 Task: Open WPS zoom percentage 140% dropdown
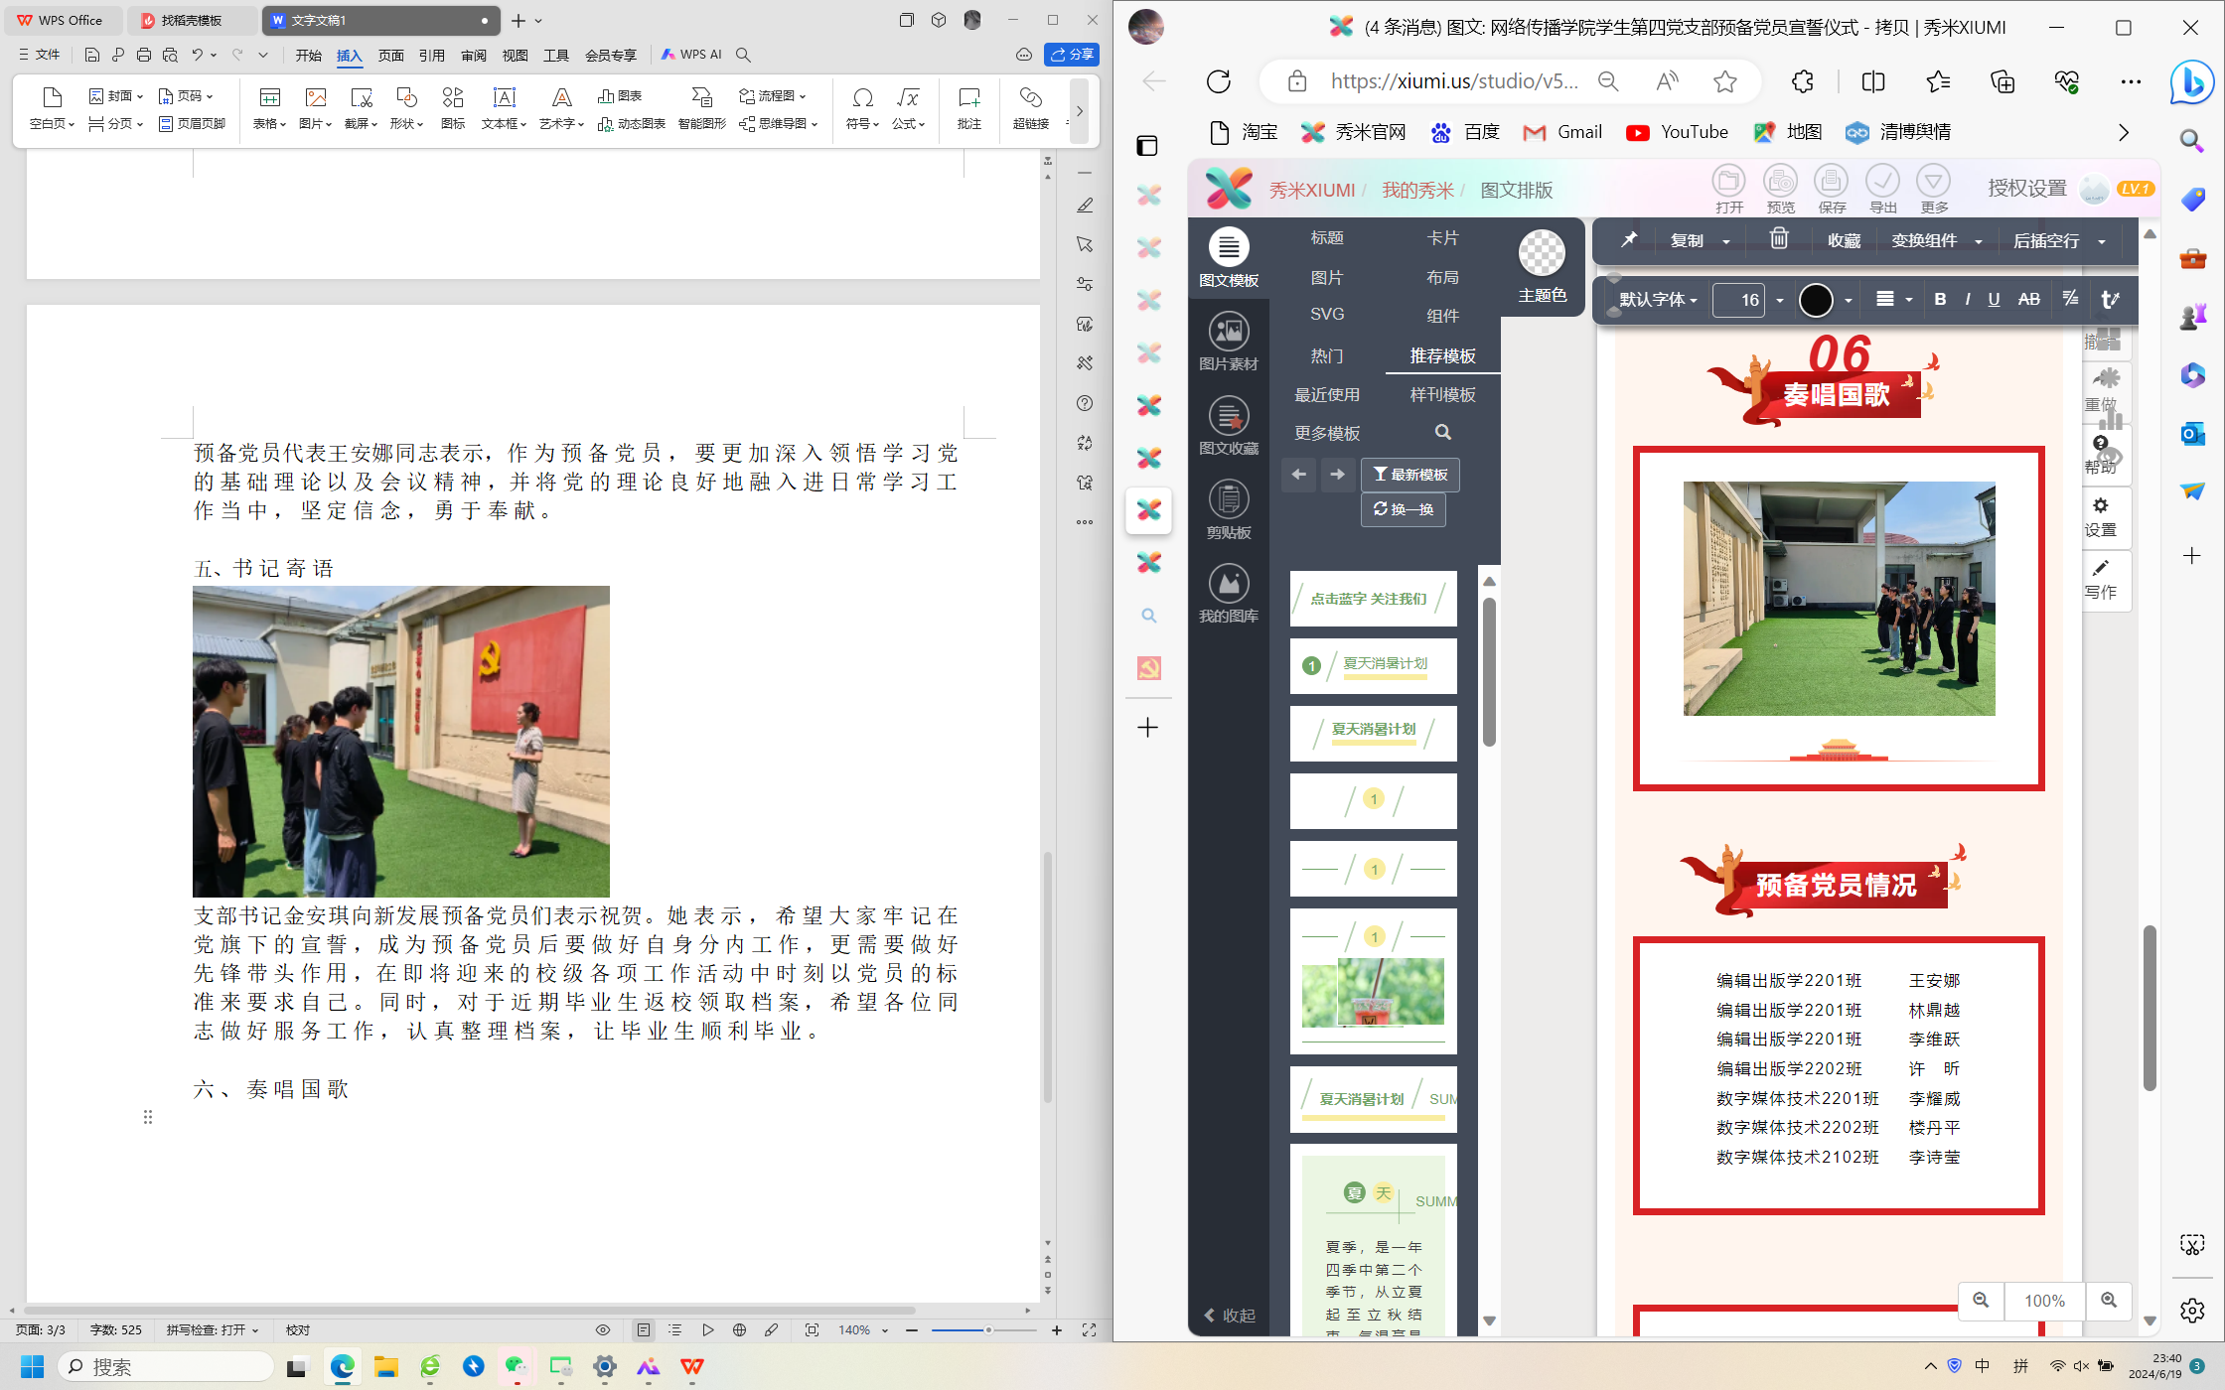[862, 1329]
